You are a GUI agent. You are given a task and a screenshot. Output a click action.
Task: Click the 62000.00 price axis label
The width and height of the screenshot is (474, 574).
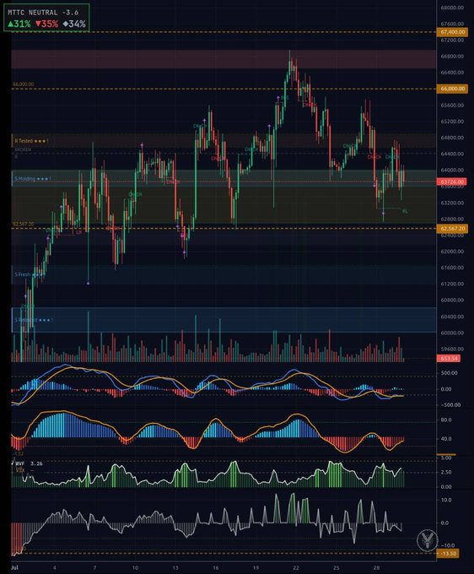[452, 252]
